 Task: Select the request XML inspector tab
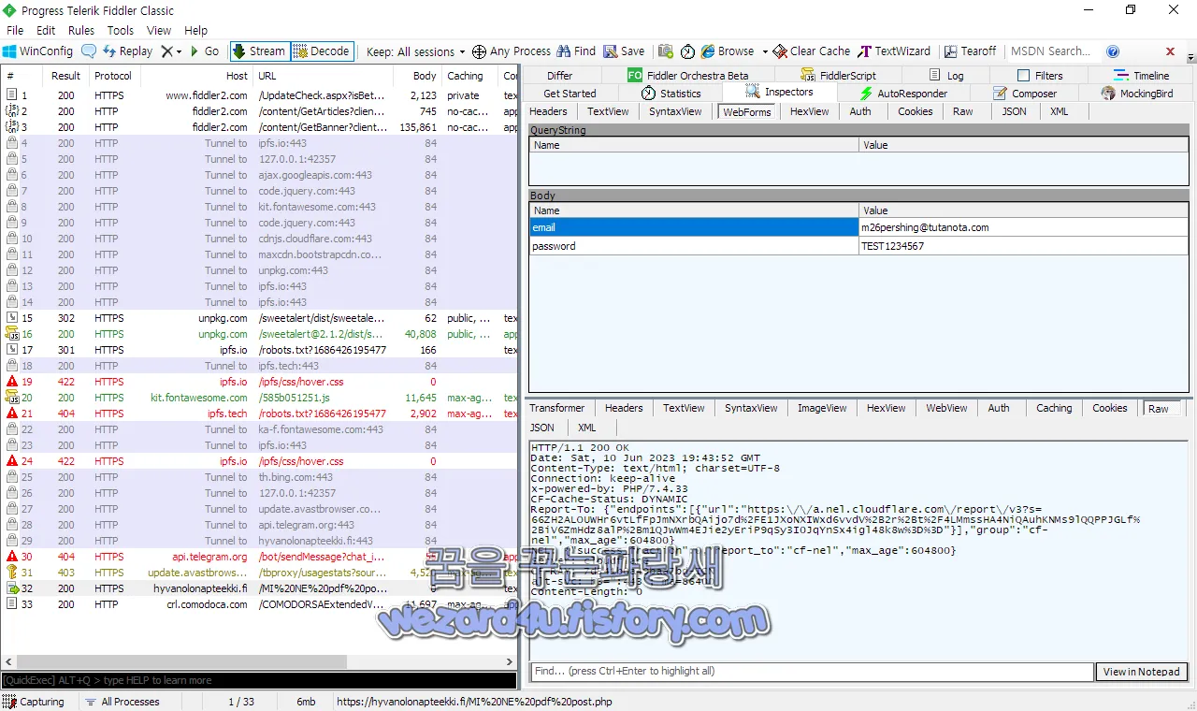(x=1059, y=111)
